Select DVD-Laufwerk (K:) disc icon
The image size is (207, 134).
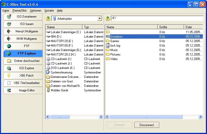click(48, 68)
